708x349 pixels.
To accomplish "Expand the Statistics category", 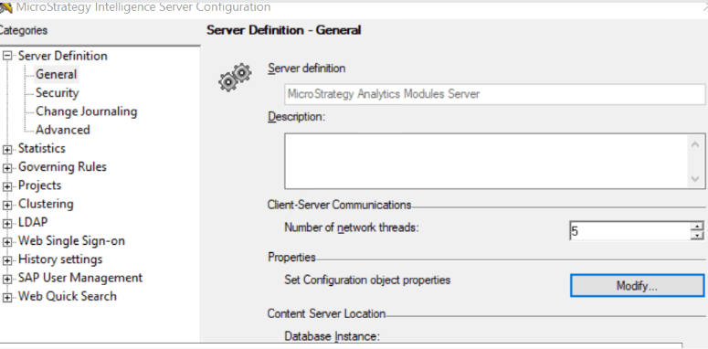I will [x=7, y=150].
